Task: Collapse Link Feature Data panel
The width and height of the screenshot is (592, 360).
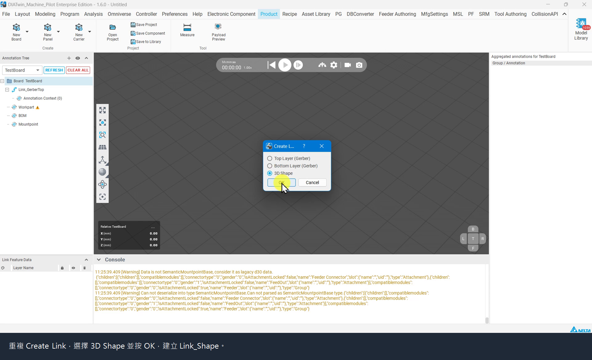Action: (86, 260)
